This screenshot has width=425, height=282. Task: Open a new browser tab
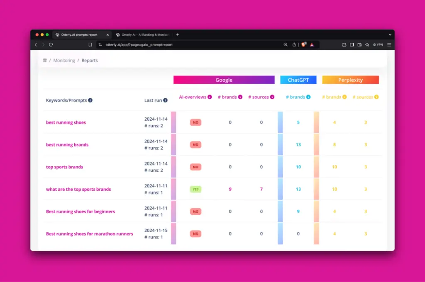click(x=178, y=35)
